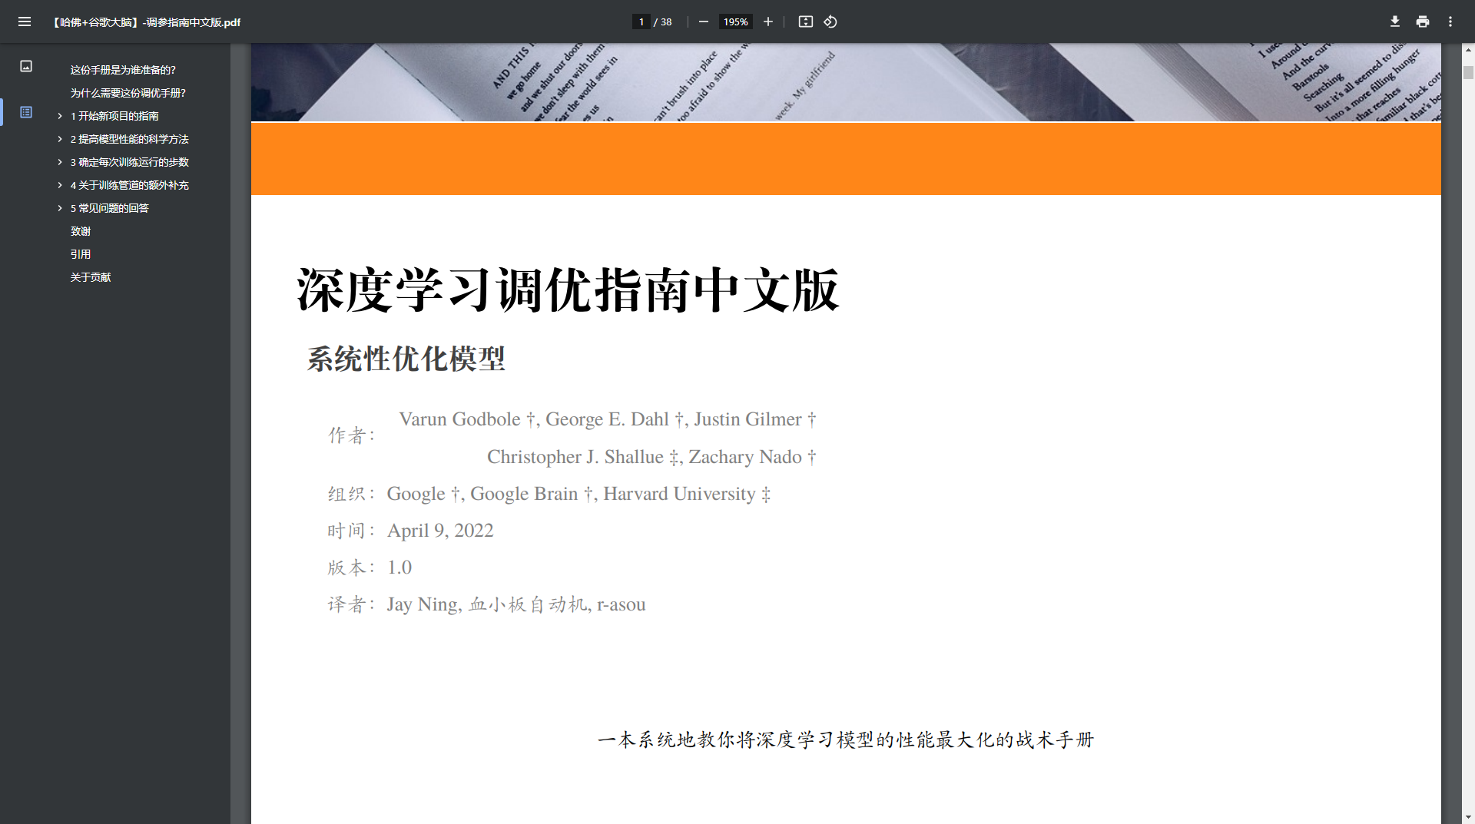
Task: Click the date April 9, 2022
Action: (x=440, y=531)
